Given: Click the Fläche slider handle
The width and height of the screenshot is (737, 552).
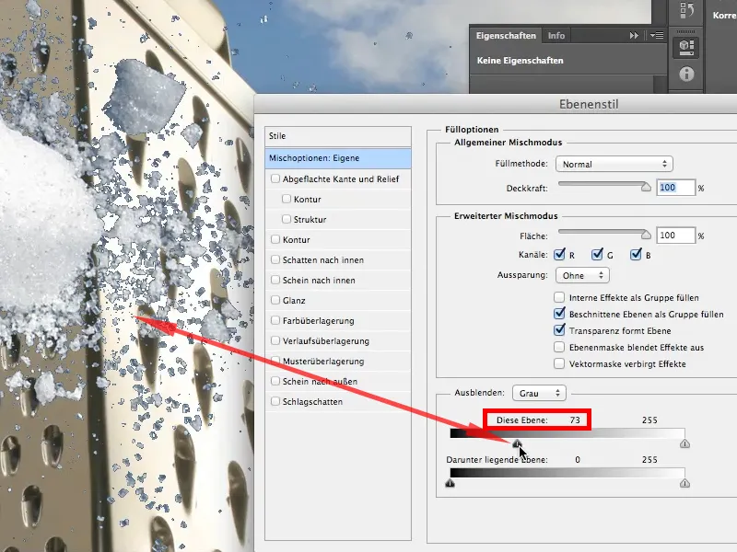Looking at the screenshot, I should click(646, 235).
